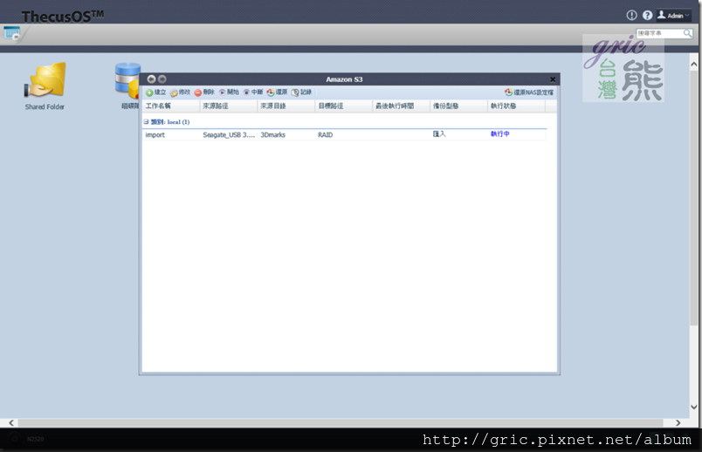
Task: Click the 中斷 (stop) toolbar button
Action: (x=253, y=92)
